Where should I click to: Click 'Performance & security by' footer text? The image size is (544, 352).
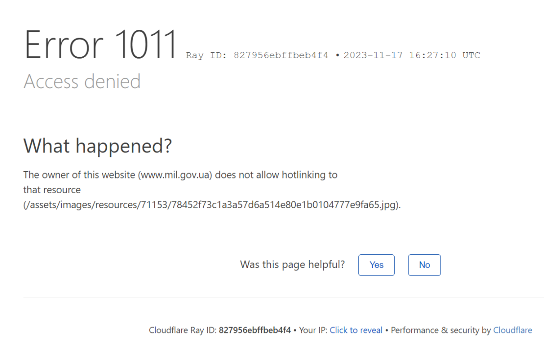441,330
